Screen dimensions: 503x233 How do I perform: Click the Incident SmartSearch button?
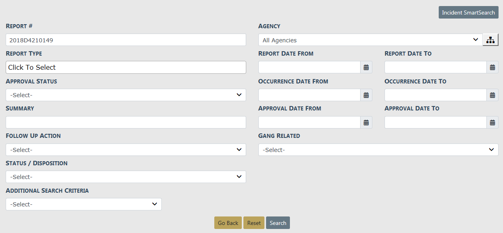click(x=468, y=12)
